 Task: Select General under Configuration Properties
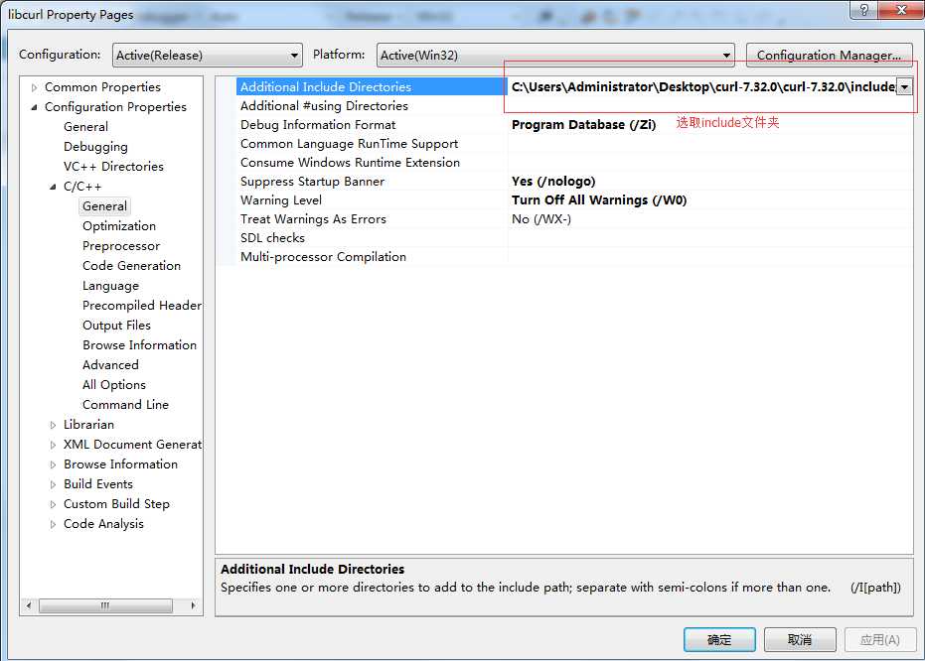coord(85,127)
